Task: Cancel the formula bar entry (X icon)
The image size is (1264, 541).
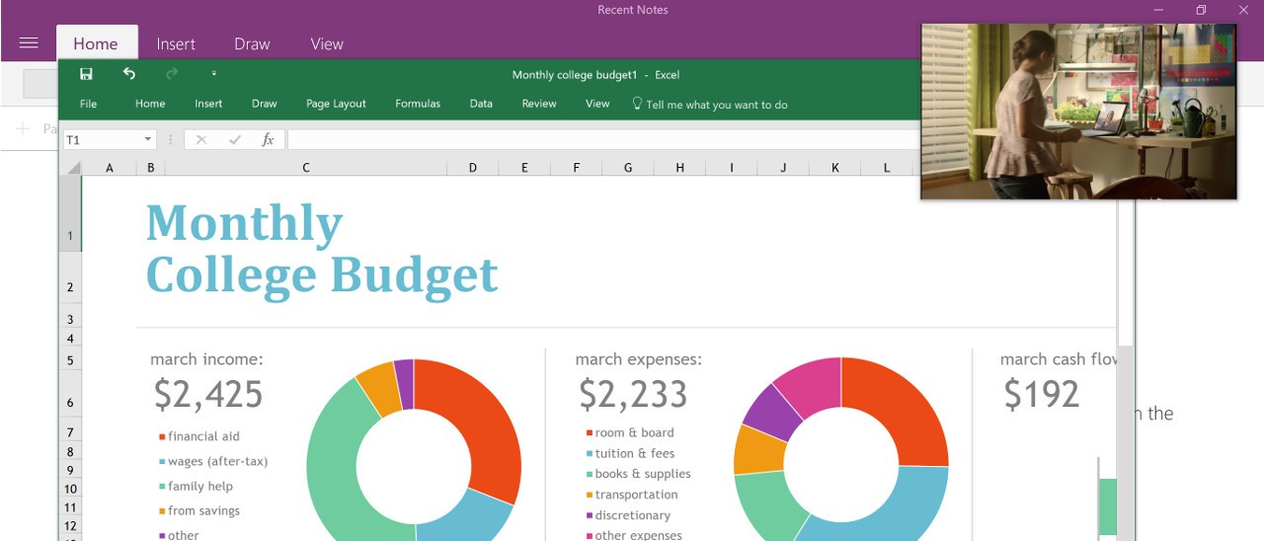Action: pos(201,140)
